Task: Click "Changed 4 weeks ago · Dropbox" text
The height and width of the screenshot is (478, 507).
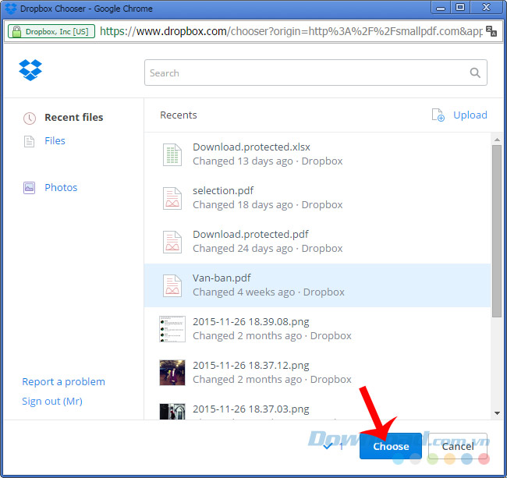Action: (x=268, y=292)
